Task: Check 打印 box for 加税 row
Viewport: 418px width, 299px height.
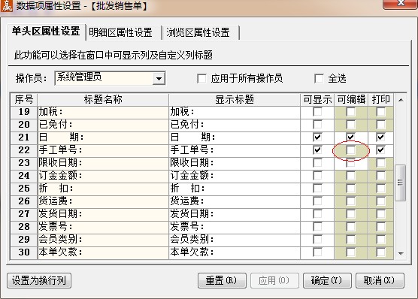Action: point(380,112)
